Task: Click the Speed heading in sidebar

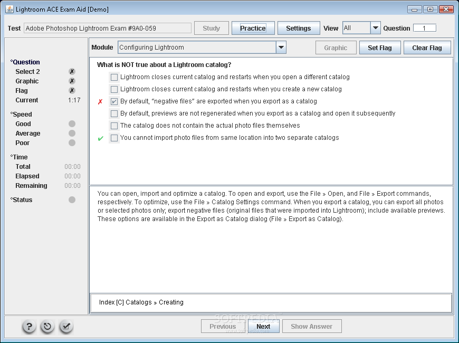Action: [x=21, y=114]
